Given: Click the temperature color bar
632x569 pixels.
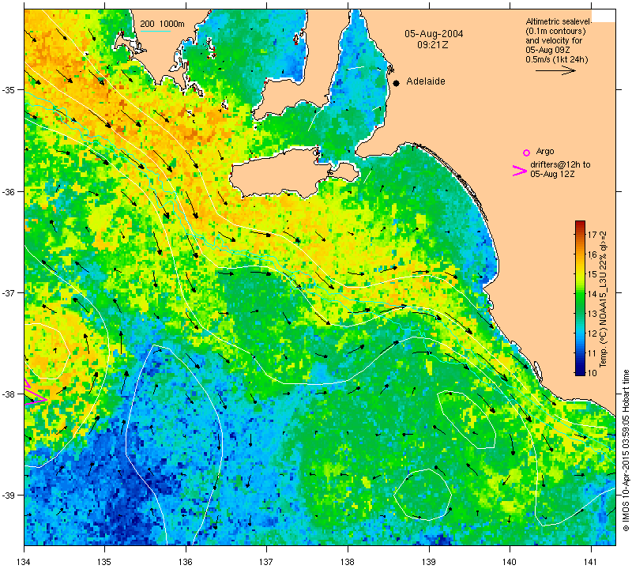Looking at the screenshot, I should pyautogui.click(x=580, y=298).
